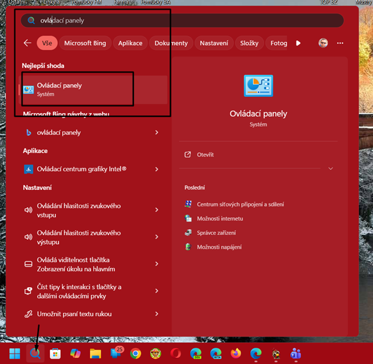This screenshot has width=373, height=364.
Task: Click the search box with ovládací panely
Action: 182,21
